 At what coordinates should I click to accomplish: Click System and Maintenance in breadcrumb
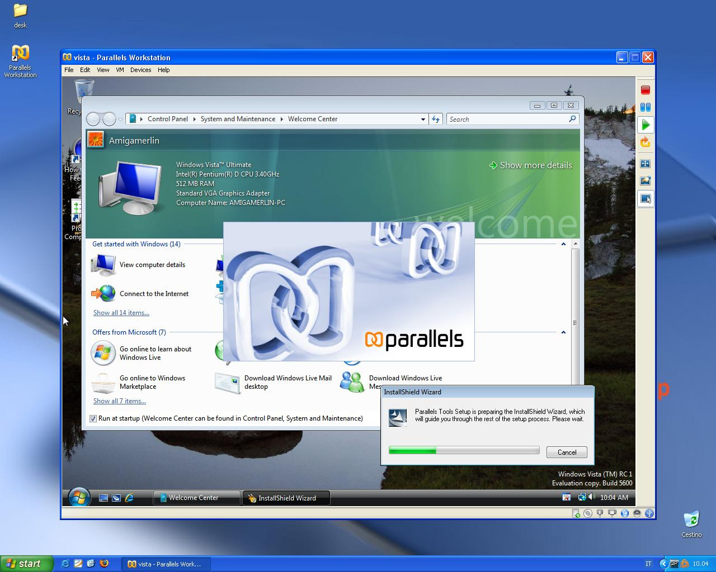[x=238, y=119]
